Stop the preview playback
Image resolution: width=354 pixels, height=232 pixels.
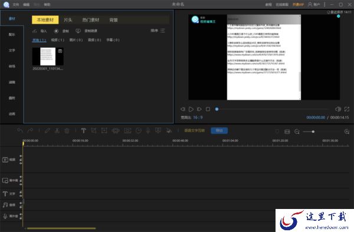pyautogui.click(x=208, y=109)
